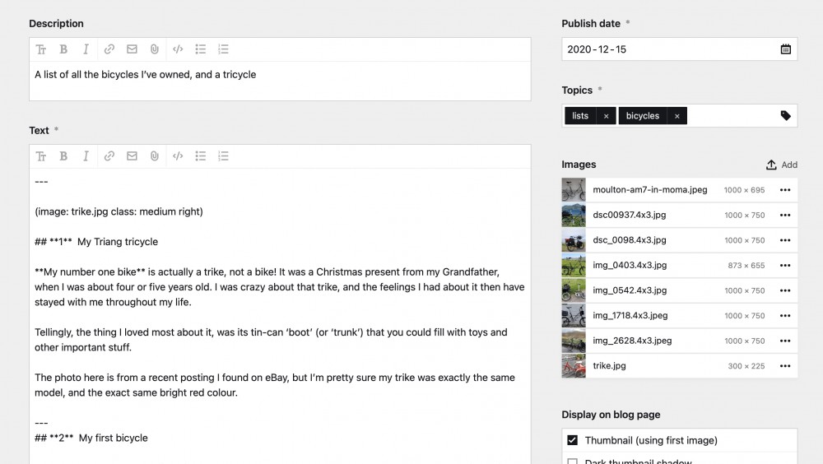Add bulleted list in Text editor toolbar
823x464 pixels.
coord(200,156)
